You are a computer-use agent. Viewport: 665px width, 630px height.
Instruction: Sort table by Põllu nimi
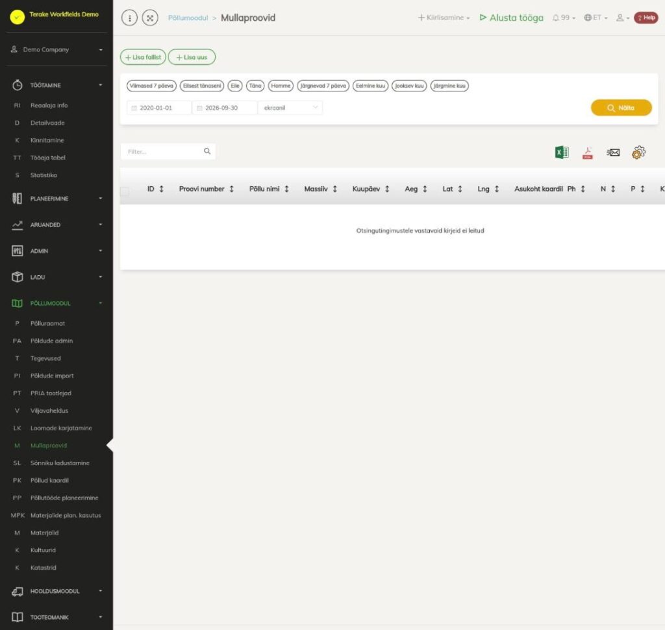click(x=269, y=189)
